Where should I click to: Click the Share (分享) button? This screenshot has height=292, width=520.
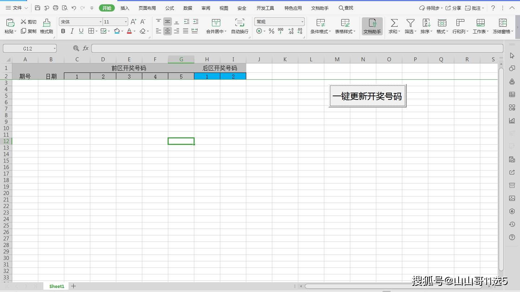tap(453, 8)
